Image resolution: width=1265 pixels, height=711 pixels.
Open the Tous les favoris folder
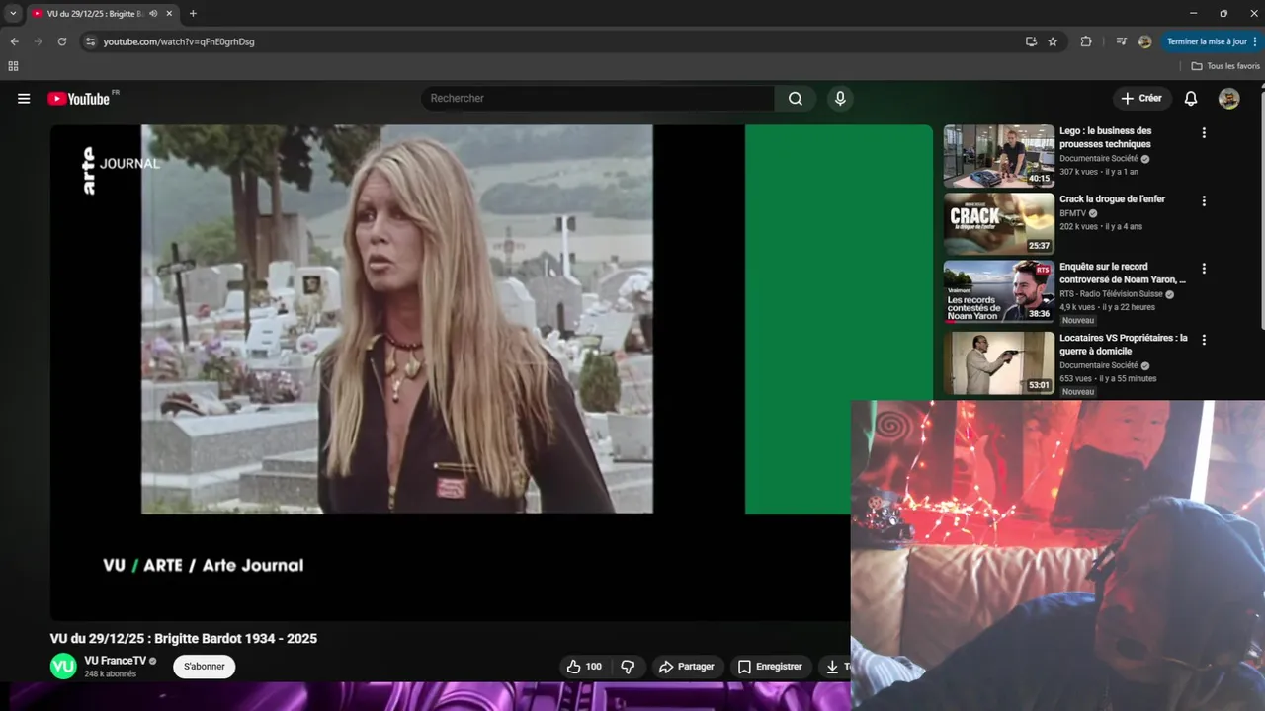tap(1225, 66)
